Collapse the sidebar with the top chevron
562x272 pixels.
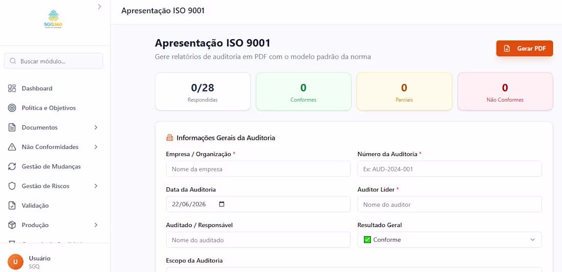(99, 7)
